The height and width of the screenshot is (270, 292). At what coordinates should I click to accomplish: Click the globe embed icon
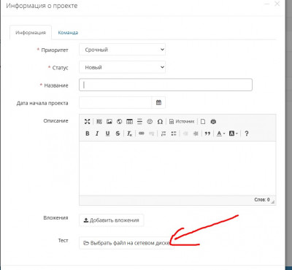pos(119,121)
